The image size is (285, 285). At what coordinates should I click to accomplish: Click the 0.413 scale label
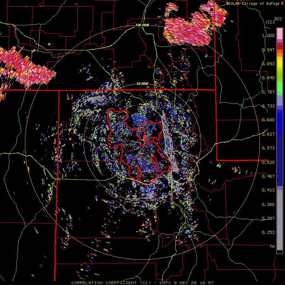coord(268,190)
